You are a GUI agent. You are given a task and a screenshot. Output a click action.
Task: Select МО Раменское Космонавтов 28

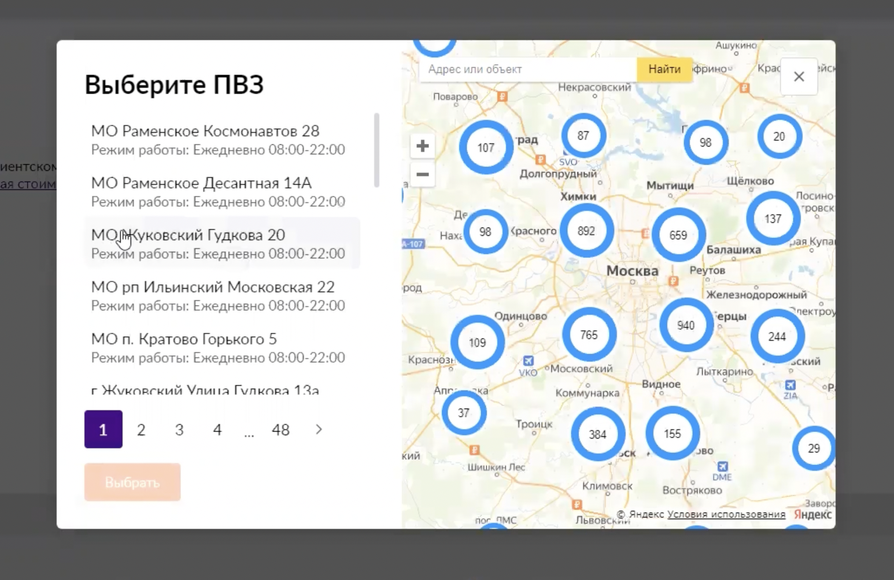point(223,140)
